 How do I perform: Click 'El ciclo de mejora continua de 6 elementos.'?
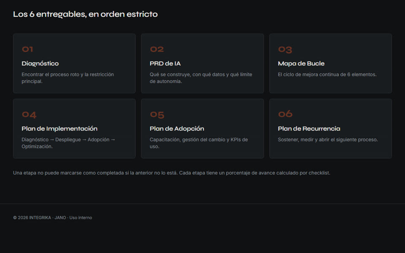(x=327, y=74)
